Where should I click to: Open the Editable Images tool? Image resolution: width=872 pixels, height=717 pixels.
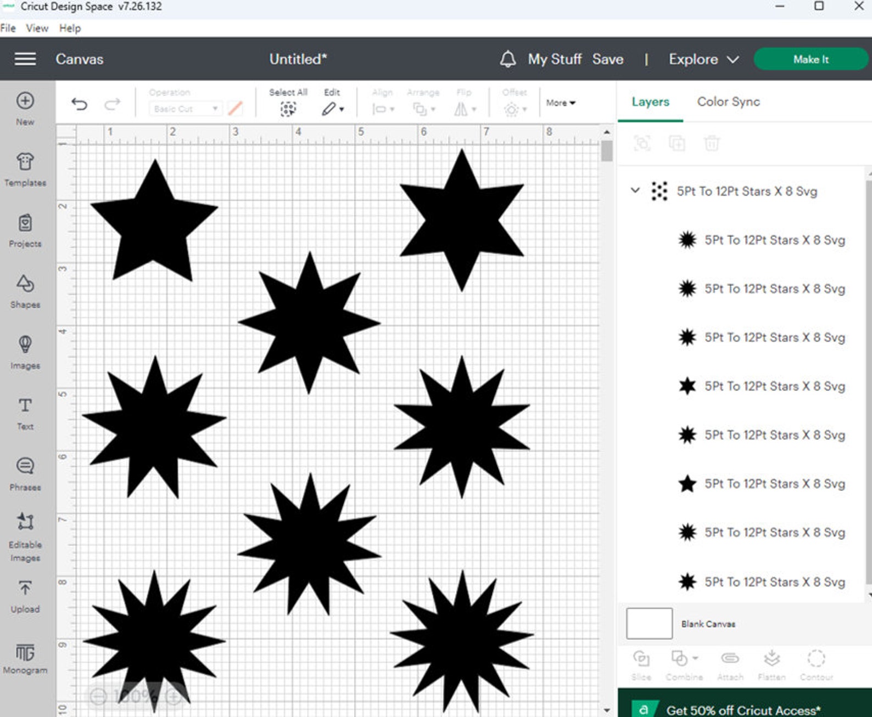[x=25, y=537]
